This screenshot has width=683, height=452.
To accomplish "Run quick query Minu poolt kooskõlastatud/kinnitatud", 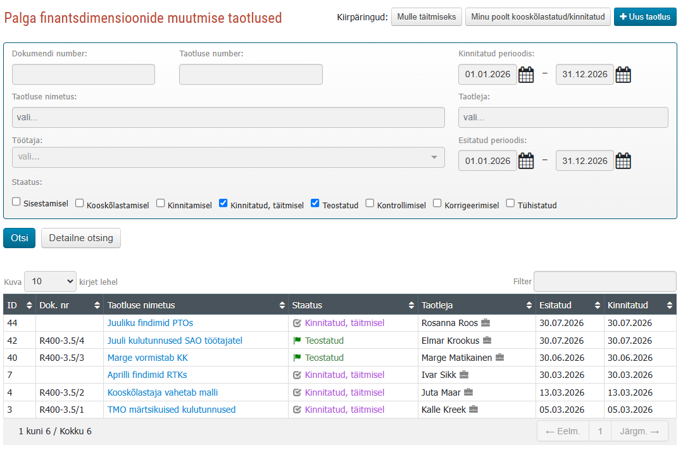I will (x=537, y=17).
